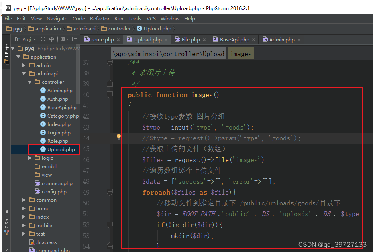
Task: Select Auth.php in the project tree
Action: point(54,99)
